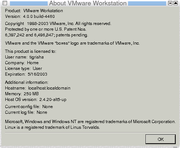Click the Host OS version line
The image size is (180, 148).
click(x=36, y=99)
